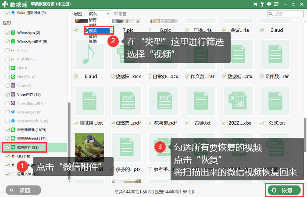Open the chat bubble feedback icon
Viewport: 307px width, 197px height.
[x=269, y=4]
